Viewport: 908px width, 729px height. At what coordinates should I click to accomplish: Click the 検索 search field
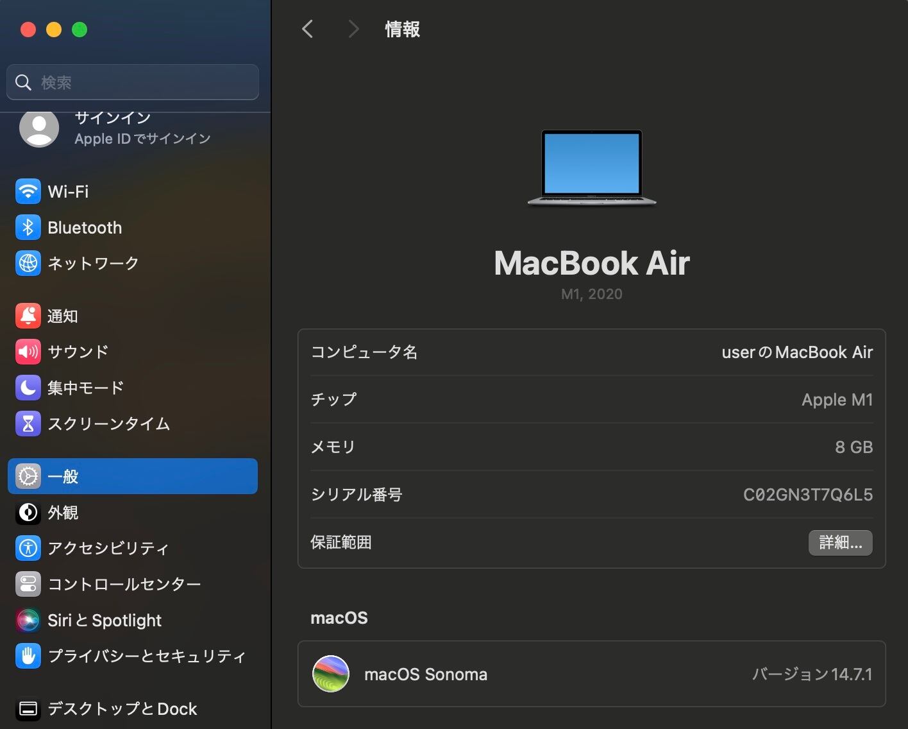click(x=133, y=82)
